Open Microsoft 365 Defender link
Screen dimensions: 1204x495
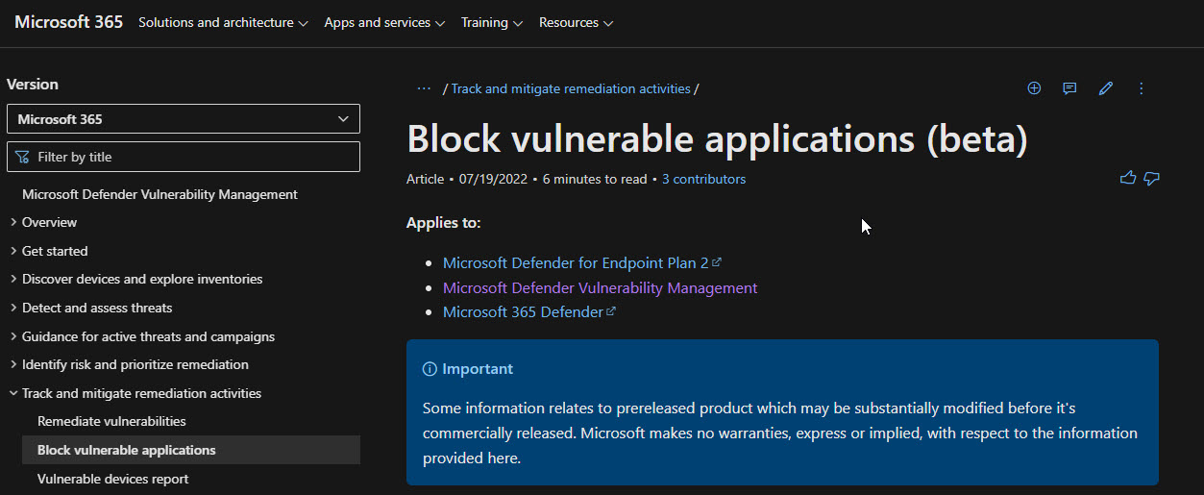(x=528, y=311)
